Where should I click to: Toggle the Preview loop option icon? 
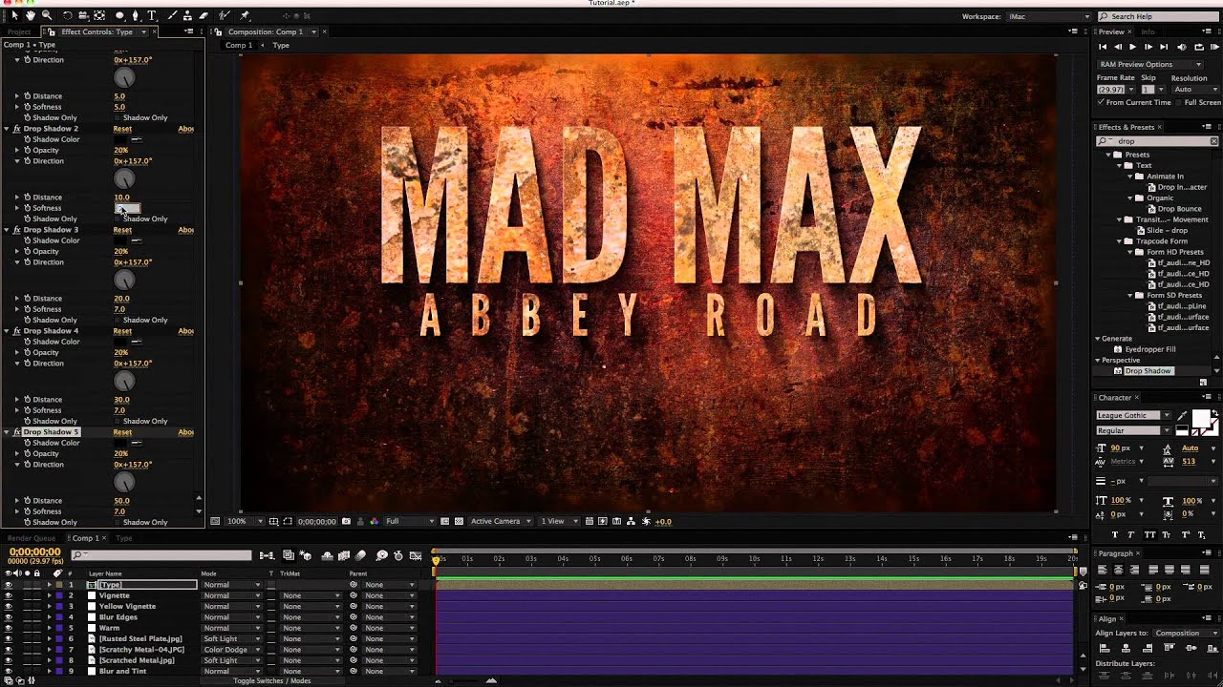point(1199,47)
